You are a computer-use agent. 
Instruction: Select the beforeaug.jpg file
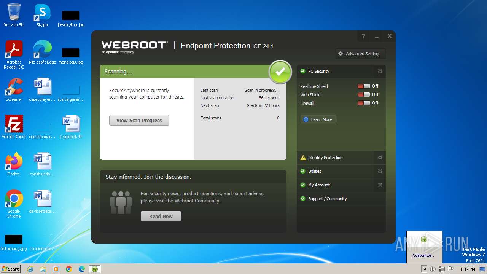pos(14,242)
